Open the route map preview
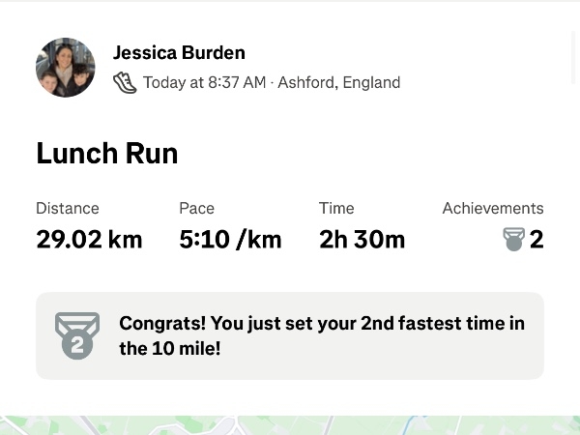Screen dimensions: 580x435 click(x=290, y=425)
